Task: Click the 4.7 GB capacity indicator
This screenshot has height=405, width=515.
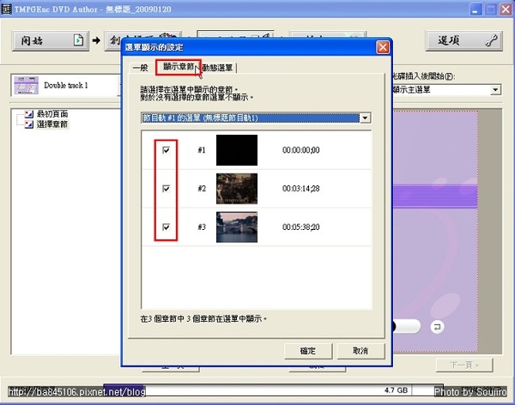Action: coord(396,390)
